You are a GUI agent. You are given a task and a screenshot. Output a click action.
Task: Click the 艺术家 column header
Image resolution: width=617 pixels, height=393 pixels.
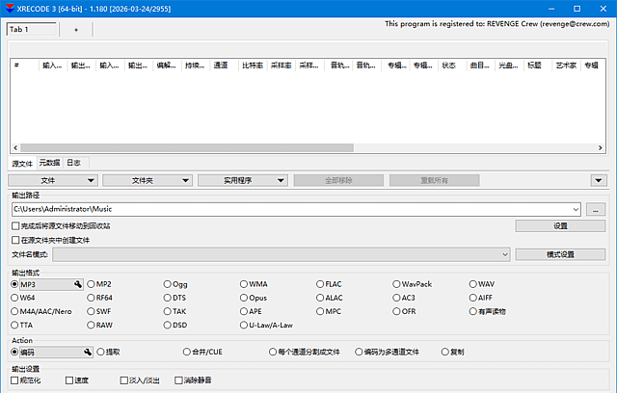click(x=566, y=65)
